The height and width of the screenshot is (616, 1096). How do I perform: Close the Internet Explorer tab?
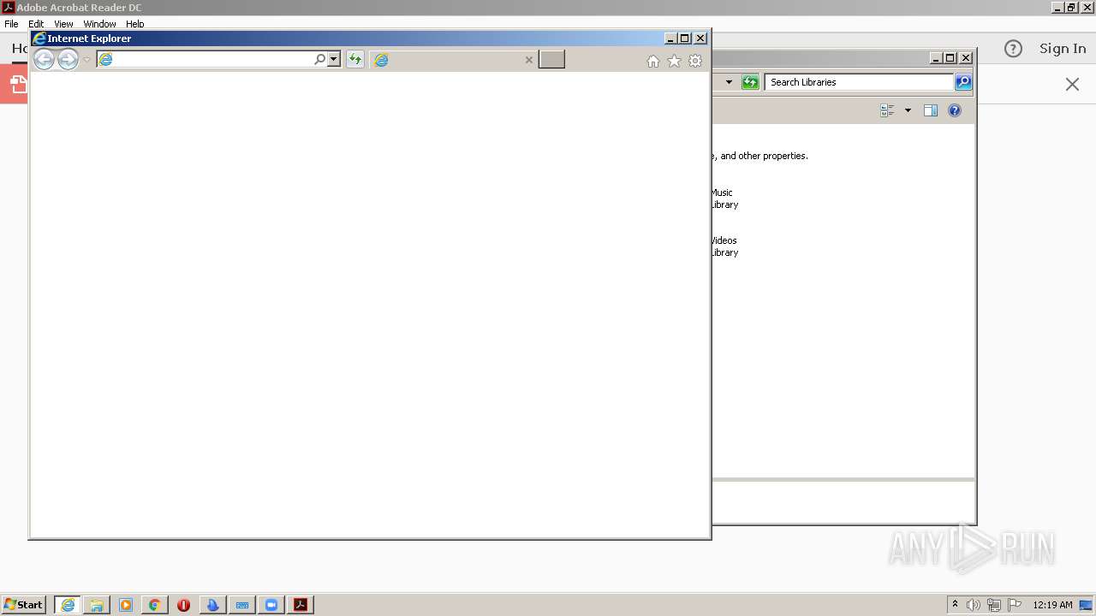[x=529, y=60]
